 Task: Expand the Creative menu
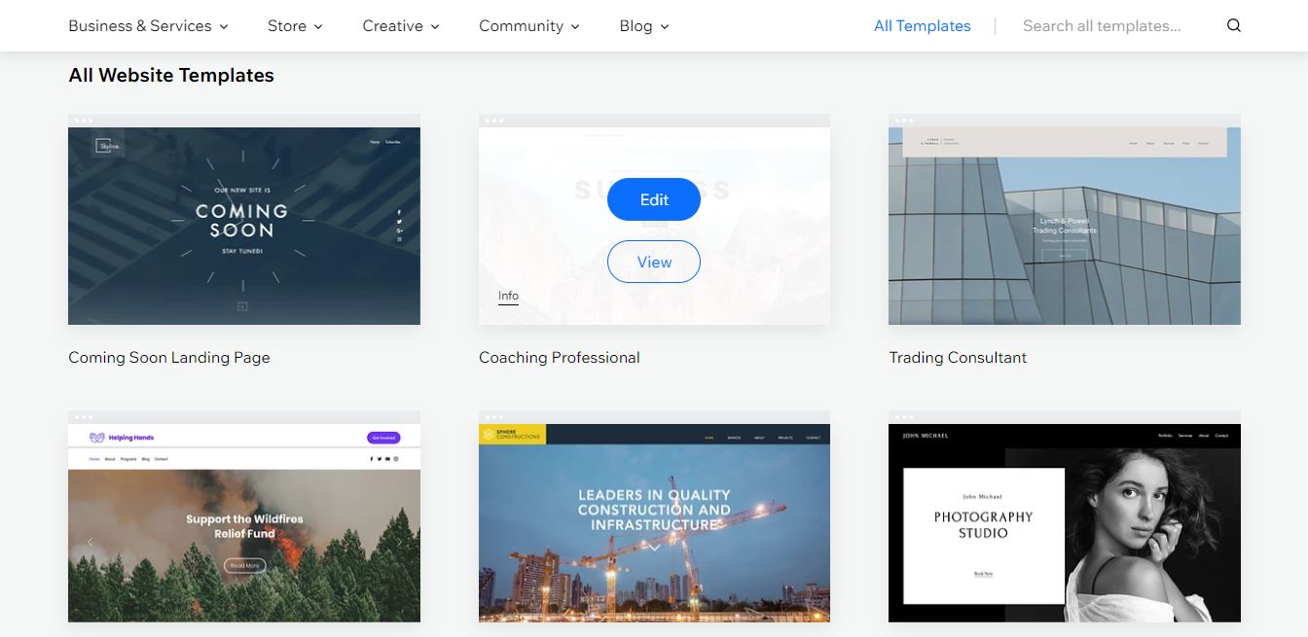click(401, 26)
